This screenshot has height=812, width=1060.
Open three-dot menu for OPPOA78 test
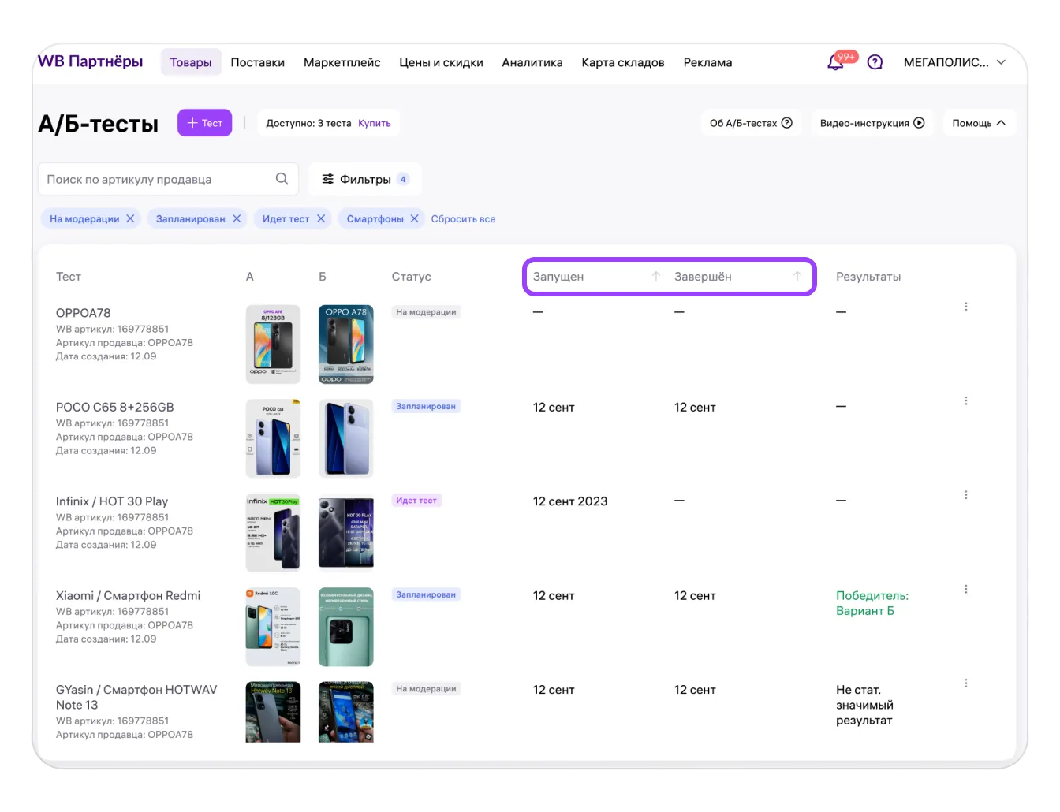pyautogui.click(x=965, y=307)
